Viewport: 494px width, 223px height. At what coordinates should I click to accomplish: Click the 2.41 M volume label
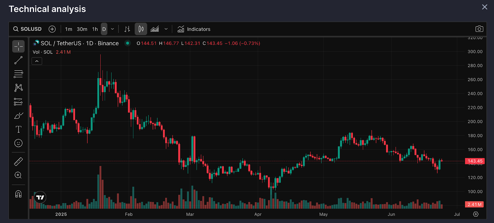pyautogui.click(x=475, y=205)
